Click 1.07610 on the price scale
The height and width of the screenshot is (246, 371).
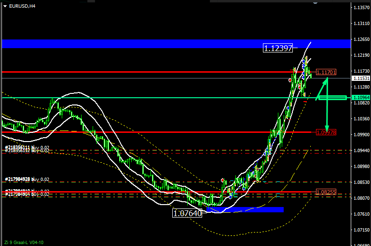pos(361,214)
